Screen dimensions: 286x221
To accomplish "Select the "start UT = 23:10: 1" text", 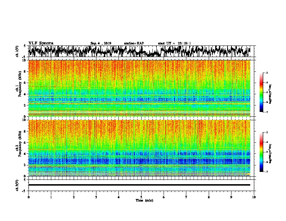I will (174, 43).
